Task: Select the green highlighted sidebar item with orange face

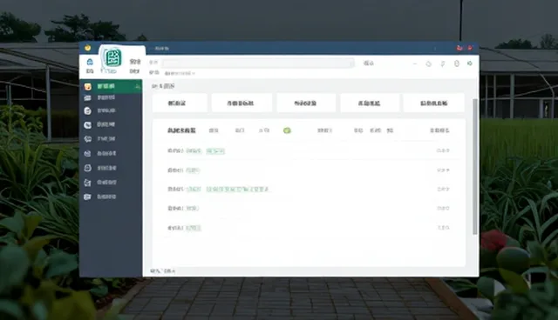Action: tap(111, 86)
